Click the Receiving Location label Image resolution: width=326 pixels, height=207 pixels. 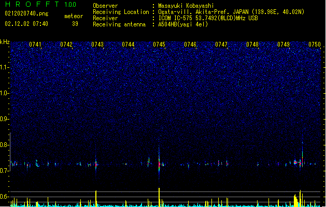tap(121, 12)
